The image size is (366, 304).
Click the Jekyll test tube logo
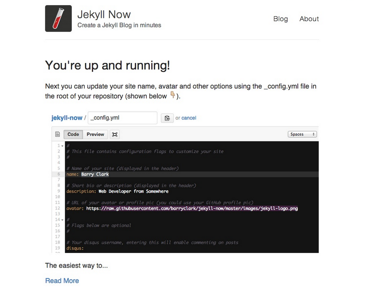click(x=58, y=18)
